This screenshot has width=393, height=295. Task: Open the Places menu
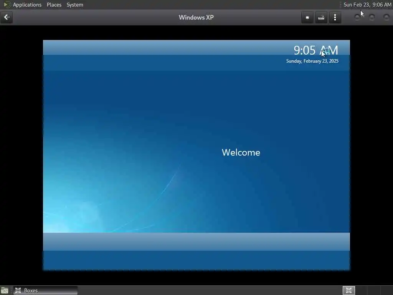tap(54, 5)
